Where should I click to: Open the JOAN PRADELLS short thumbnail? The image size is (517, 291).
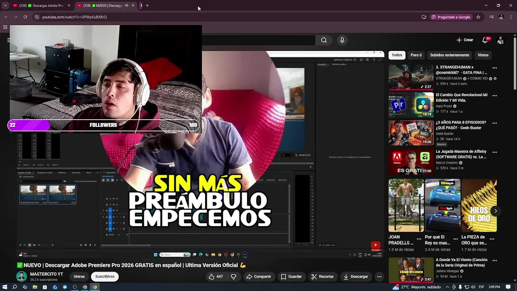[406, 205]
